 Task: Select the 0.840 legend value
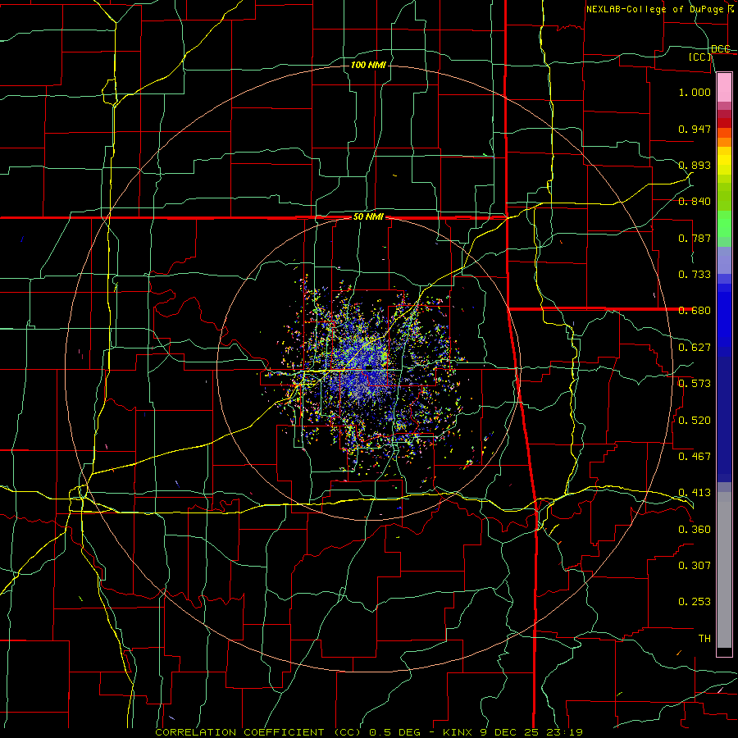click(x=695, y=202)
